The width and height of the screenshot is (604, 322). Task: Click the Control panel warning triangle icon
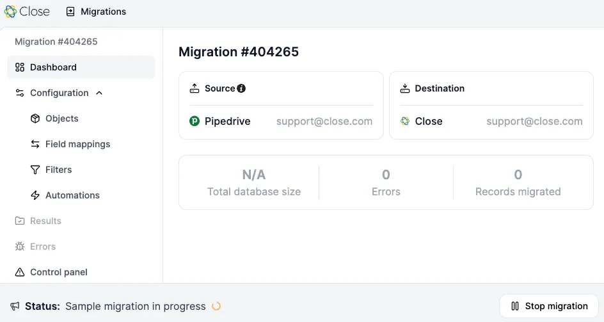click(20, 272)
